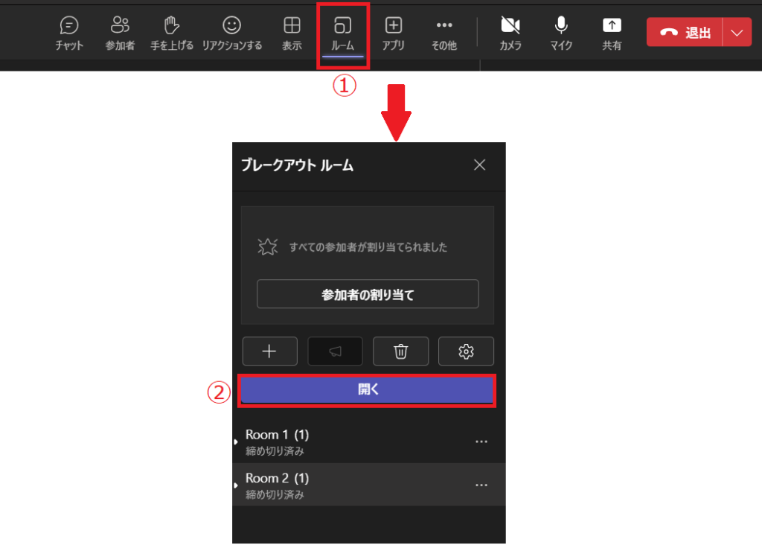
Task: Show the 参加者 (Participants) list
Action: 120,34
